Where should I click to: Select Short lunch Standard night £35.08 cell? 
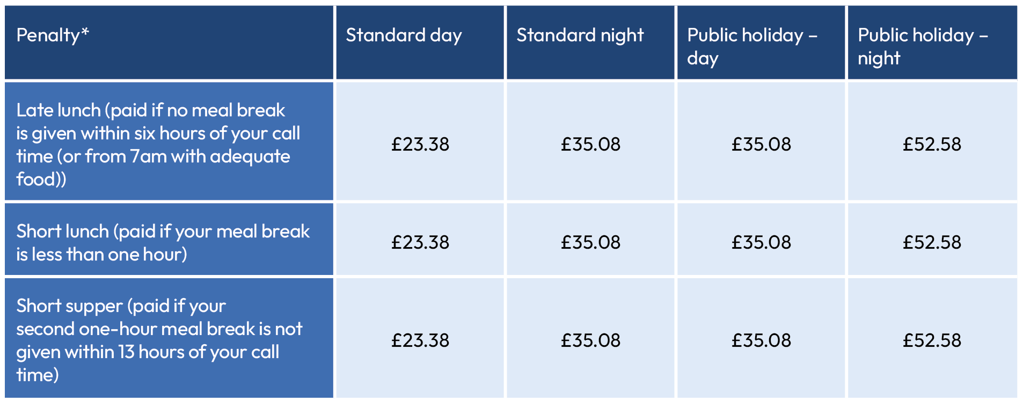click(590, 242)
